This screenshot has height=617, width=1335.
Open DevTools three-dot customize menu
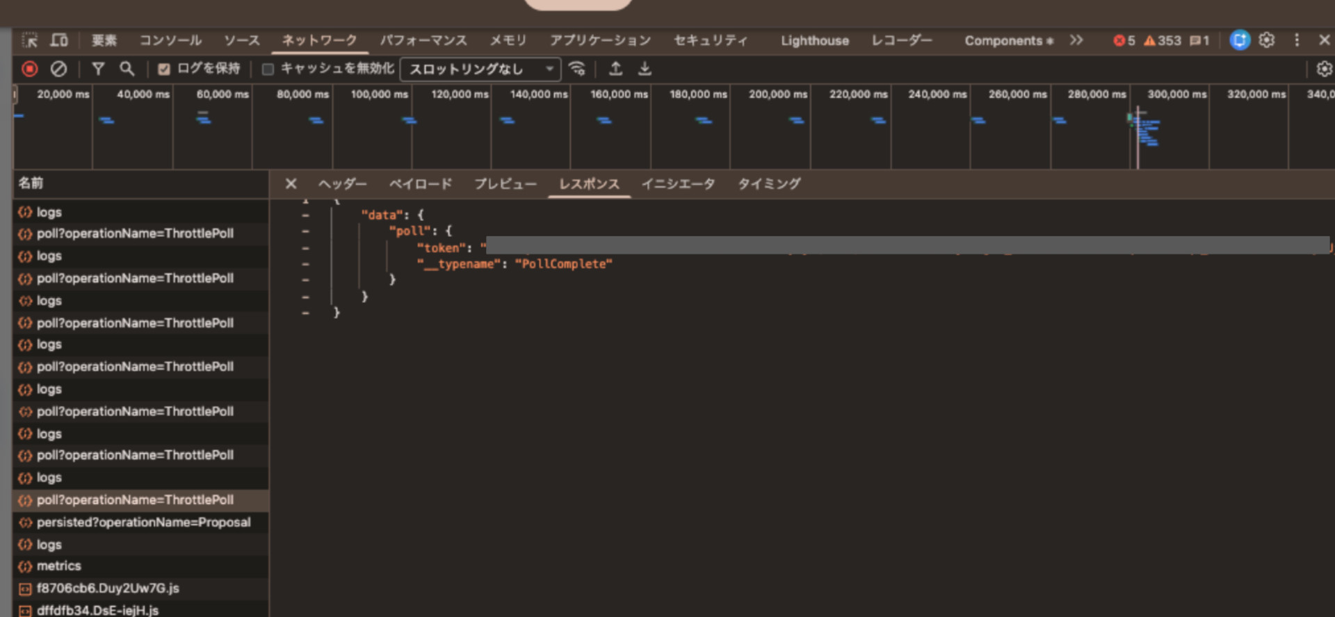pos(1297,40)
